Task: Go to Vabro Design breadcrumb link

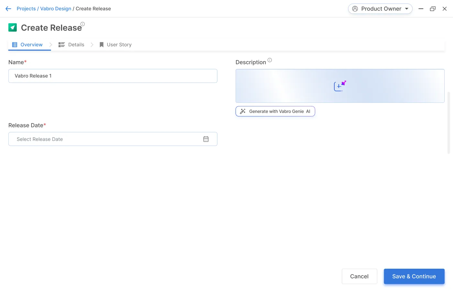Action: coord(56,9)
